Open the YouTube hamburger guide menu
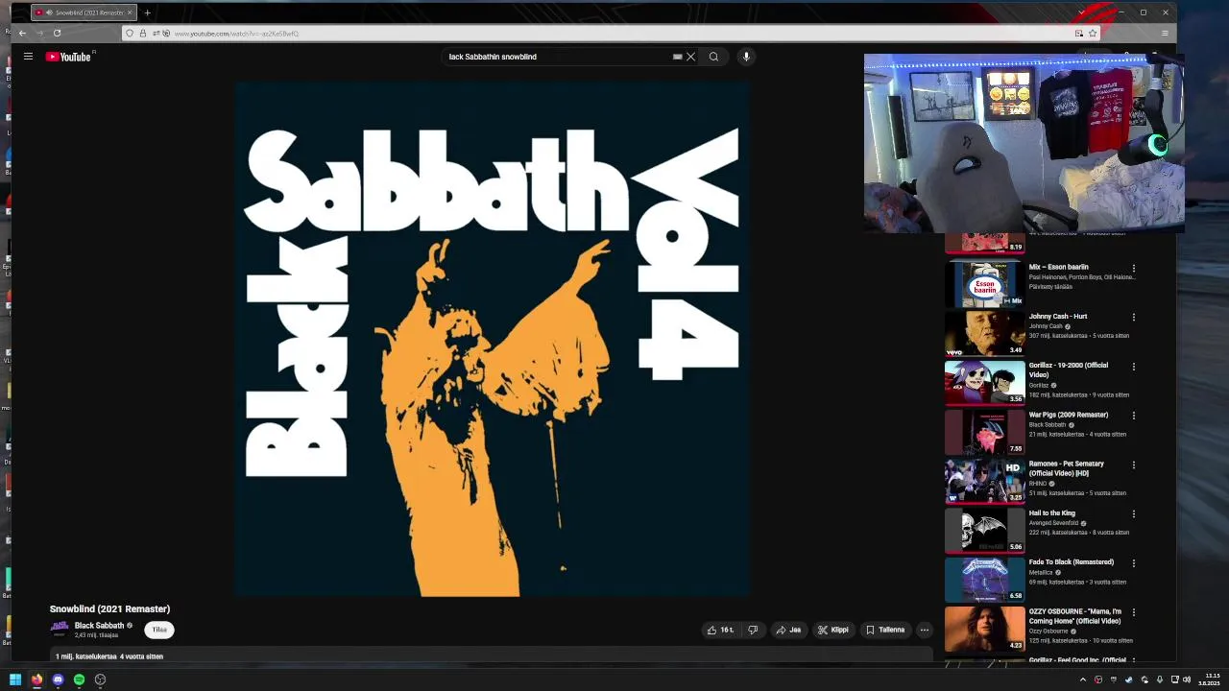This screenshot has height=691, width=1229. [28, 57]
